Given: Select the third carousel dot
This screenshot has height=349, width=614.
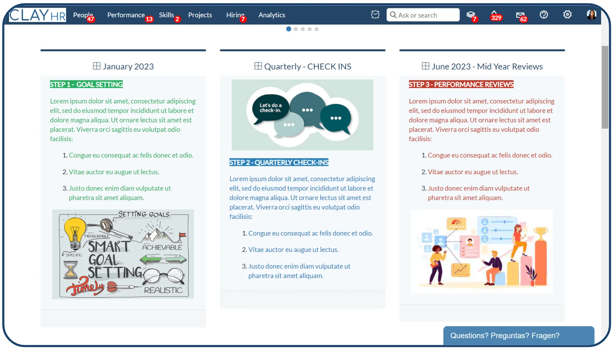Looking at the screenshot, I should pos(303,29).
